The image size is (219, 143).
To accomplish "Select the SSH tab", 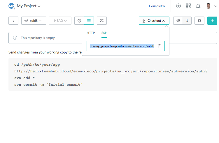I will 104,33.
